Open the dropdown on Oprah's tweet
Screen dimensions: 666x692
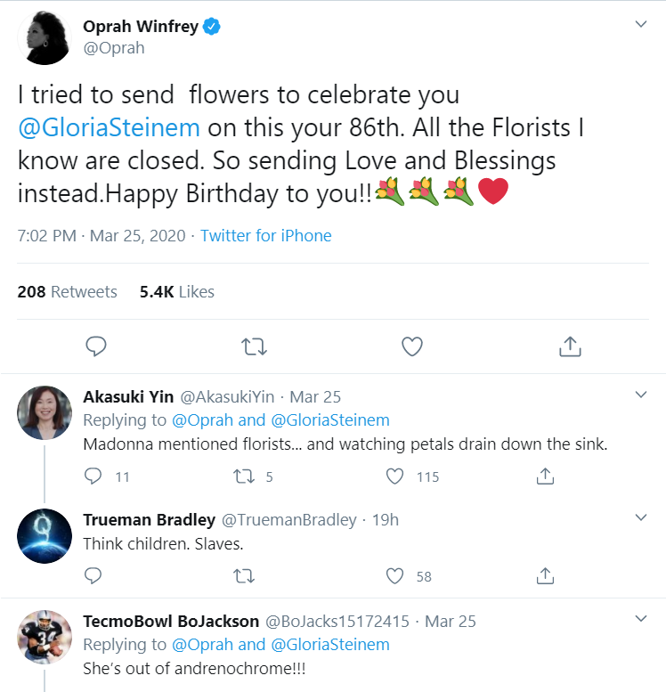(x=640, y=25)
